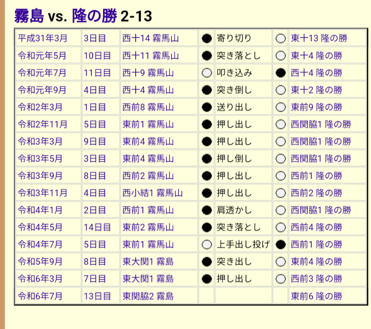Screen dimensions: 371x329
Task: Open the 隆の勝 wrestler link in the heading
Action: [x=94, y=16]
